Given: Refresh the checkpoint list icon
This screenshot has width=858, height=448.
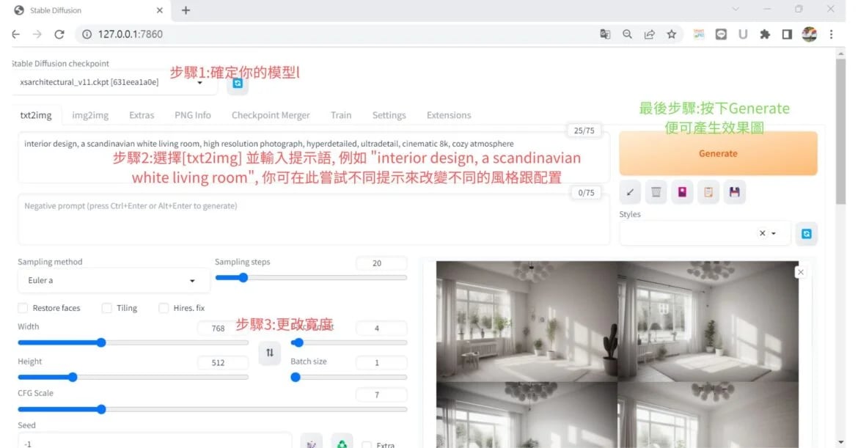Looking at the screenshot, I should pyautogui.click(x=238, y=83).
